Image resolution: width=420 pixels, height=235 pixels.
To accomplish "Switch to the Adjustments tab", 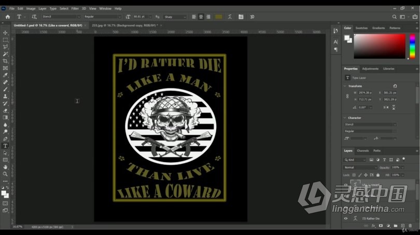I will click(x=370, y=69).
